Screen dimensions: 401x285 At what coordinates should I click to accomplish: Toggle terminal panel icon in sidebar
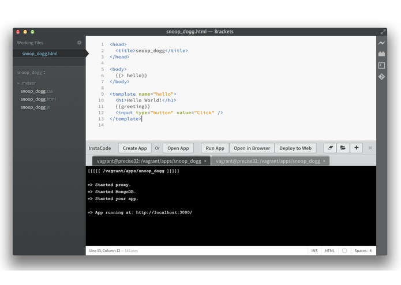coord(381,65)
